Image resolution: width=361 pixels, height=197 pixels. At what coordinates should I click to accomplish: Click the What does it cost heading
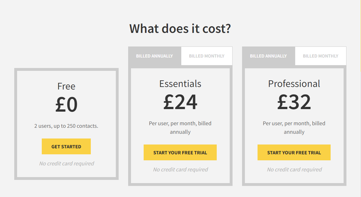(x=180, y=28)
